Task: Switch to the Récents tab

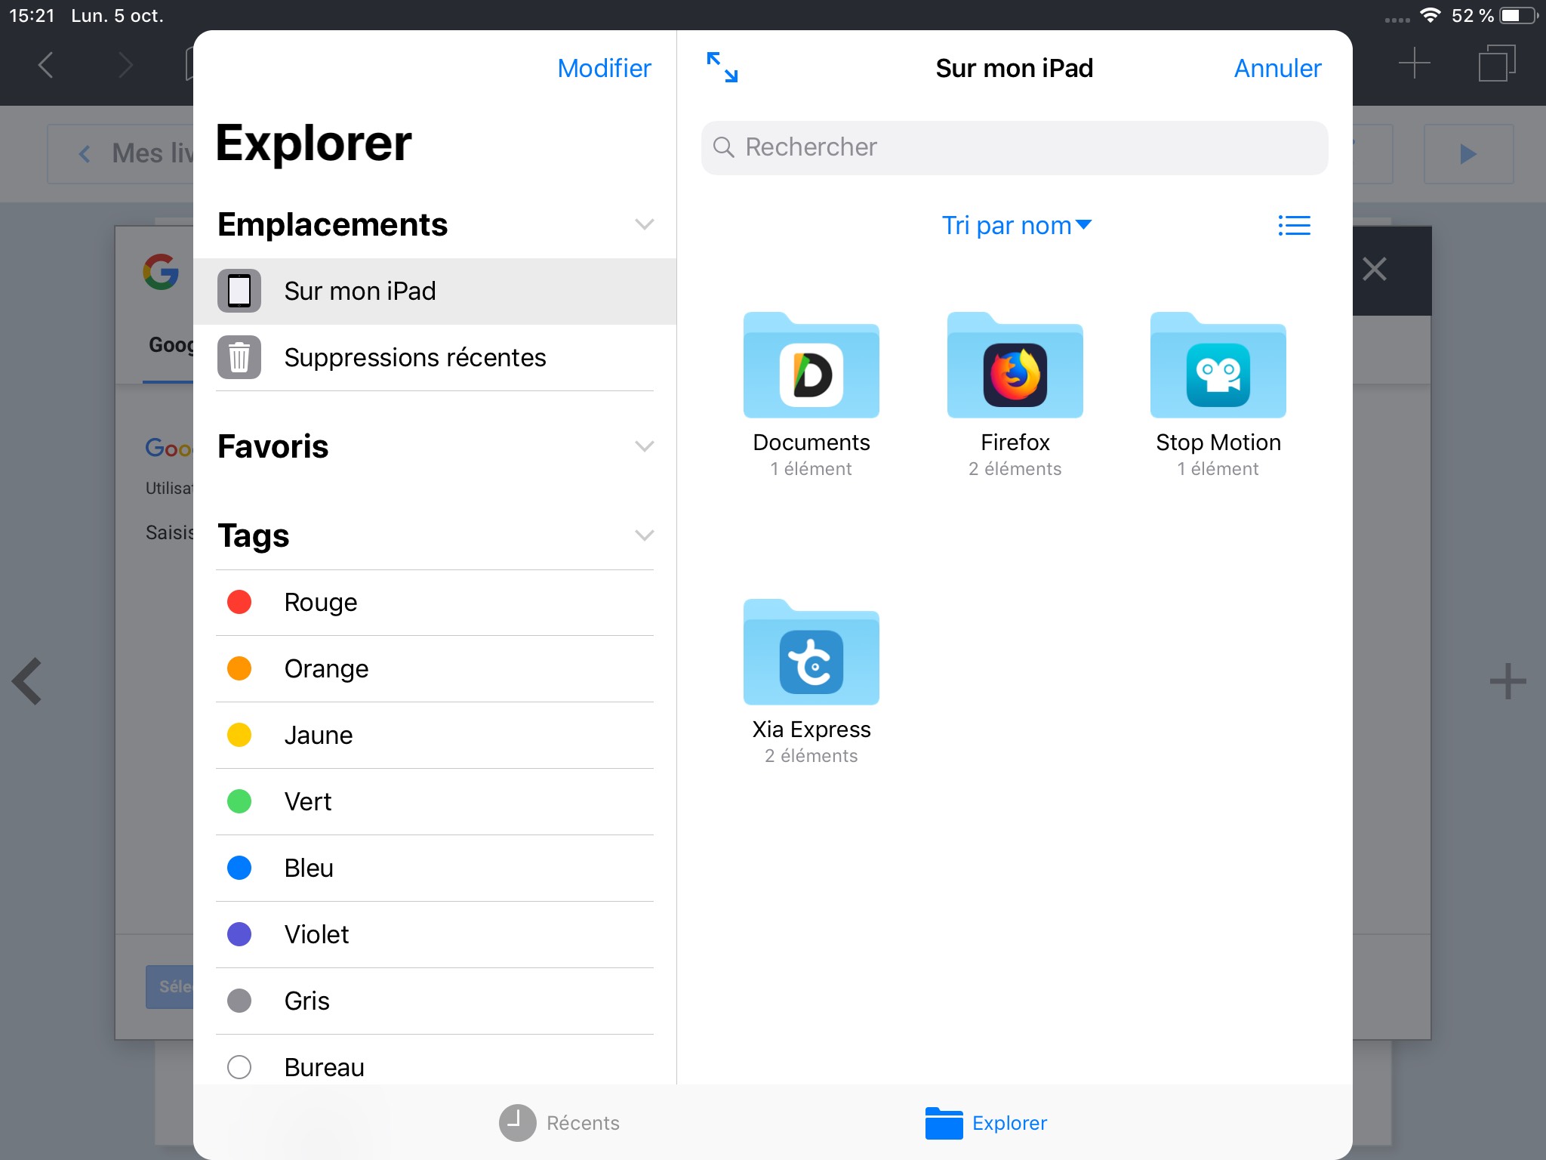Action: tap(559, 1122)
